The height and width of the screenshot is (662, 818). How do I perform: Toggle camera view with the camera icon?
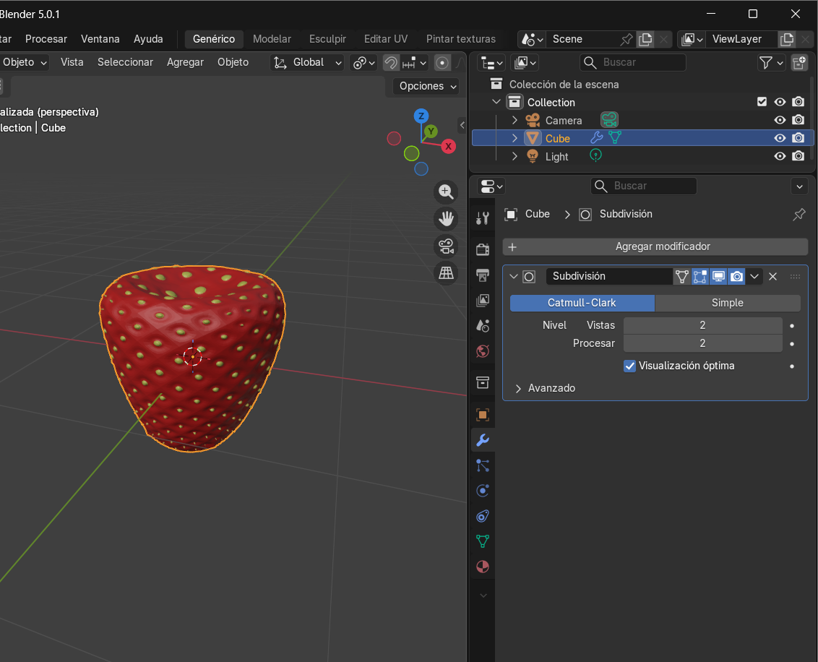pyautogui.click(x=446, y=246)
